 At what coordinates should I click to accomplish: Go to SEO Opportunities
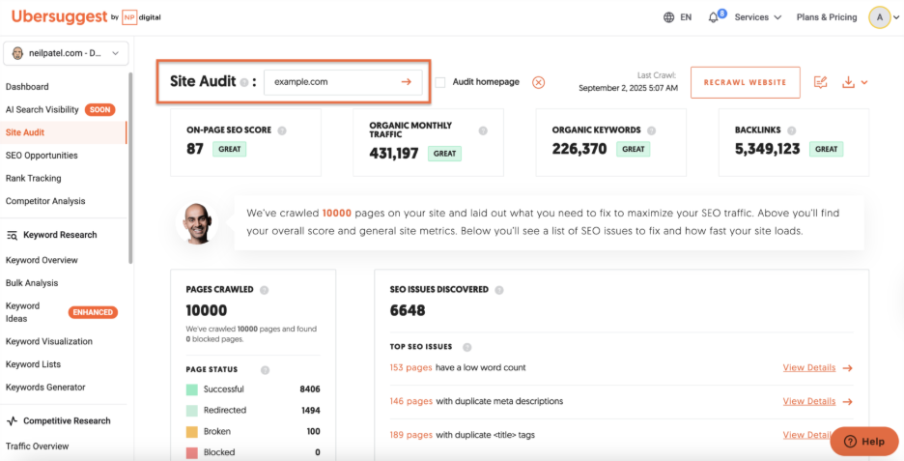[x=42, y=156]
